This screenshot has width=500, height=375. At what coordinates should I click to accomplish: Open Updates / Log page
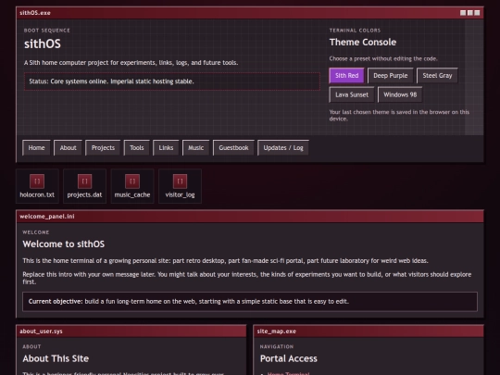[283, 147]
